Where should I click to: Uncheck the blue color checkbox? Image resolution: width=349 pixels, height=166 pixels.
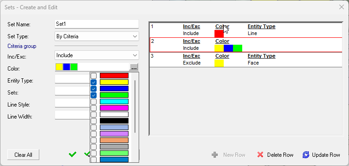pos(94,89)
